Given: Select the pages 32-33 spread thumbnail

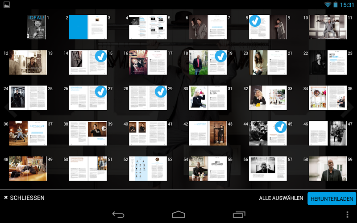Looking at the screenshot, I should 268,98.
